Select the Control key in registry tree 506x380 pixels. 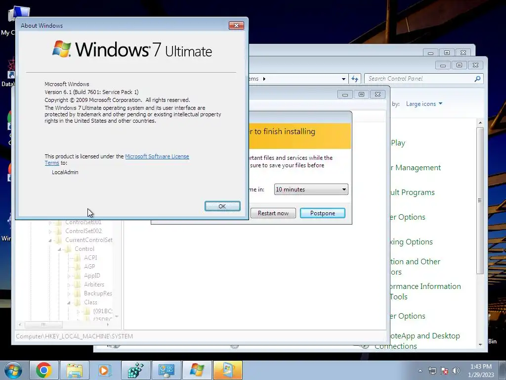click(84, 249)
